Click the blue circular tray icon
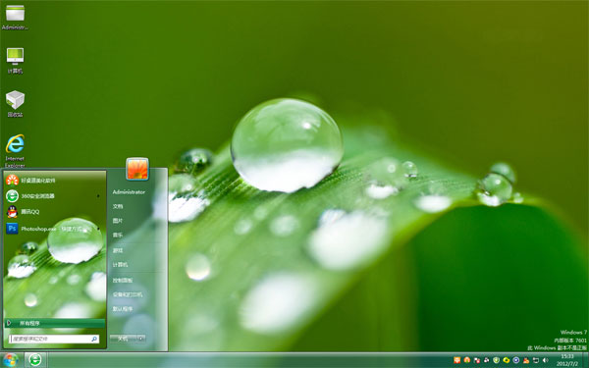Screen dimensions: 589x368 coord(516,360)
